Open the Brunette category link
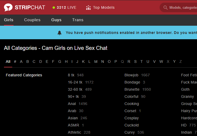 132,89
